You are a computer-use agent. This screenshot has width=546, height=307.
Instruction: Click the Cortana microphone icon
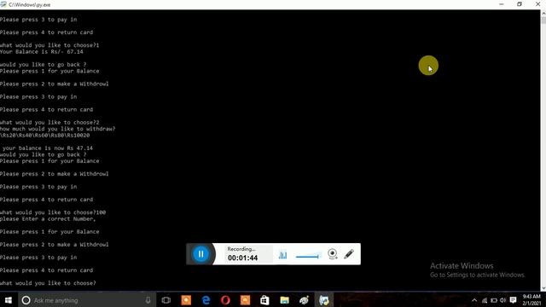point(148,300)
